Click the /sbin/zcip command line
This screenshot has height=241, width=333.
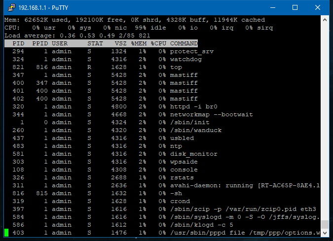tap(243, 209)
